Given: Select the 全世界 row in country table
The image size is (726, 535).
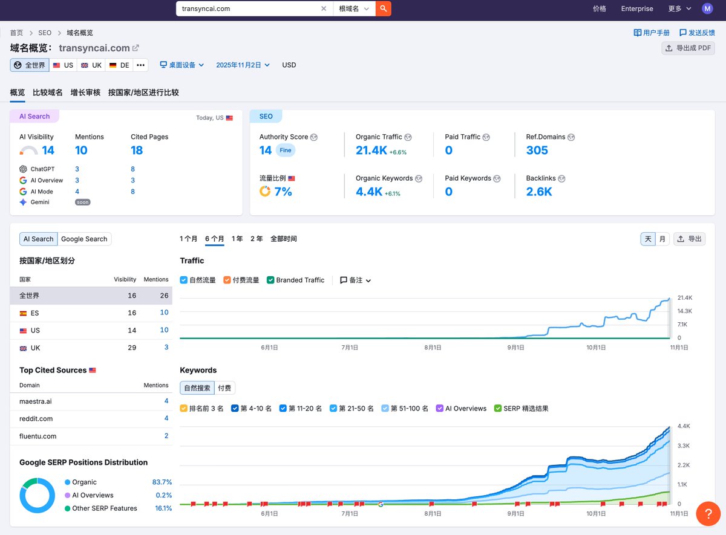Looking at the screenshot, I should (91, 296).
